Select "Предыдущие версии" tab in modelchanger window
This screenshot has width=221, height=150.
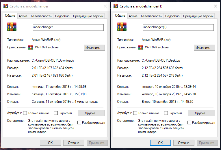point(88,16)
